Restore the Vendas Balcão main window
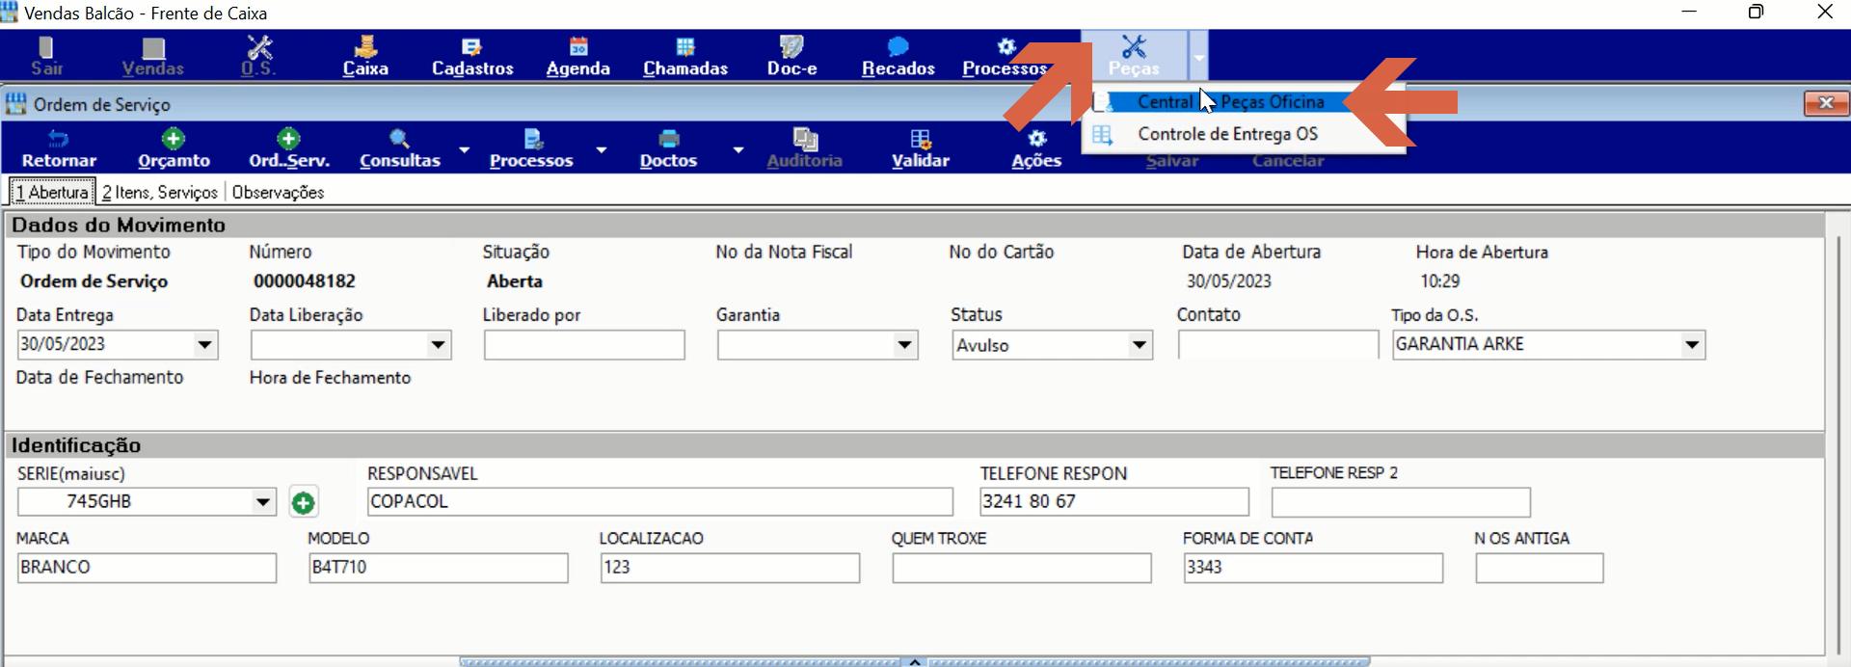1851x667 pixels. coord(1757,12)
